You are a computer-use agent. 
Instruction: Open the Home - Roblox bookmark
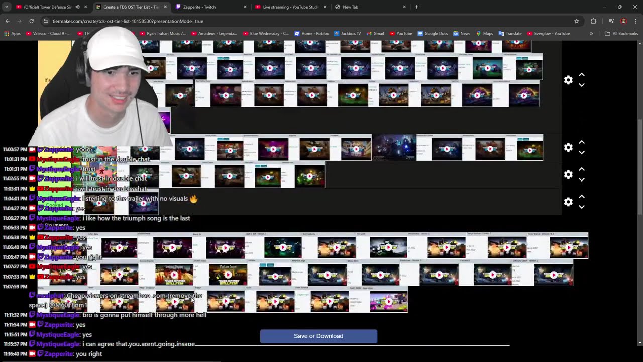[311, 34]
